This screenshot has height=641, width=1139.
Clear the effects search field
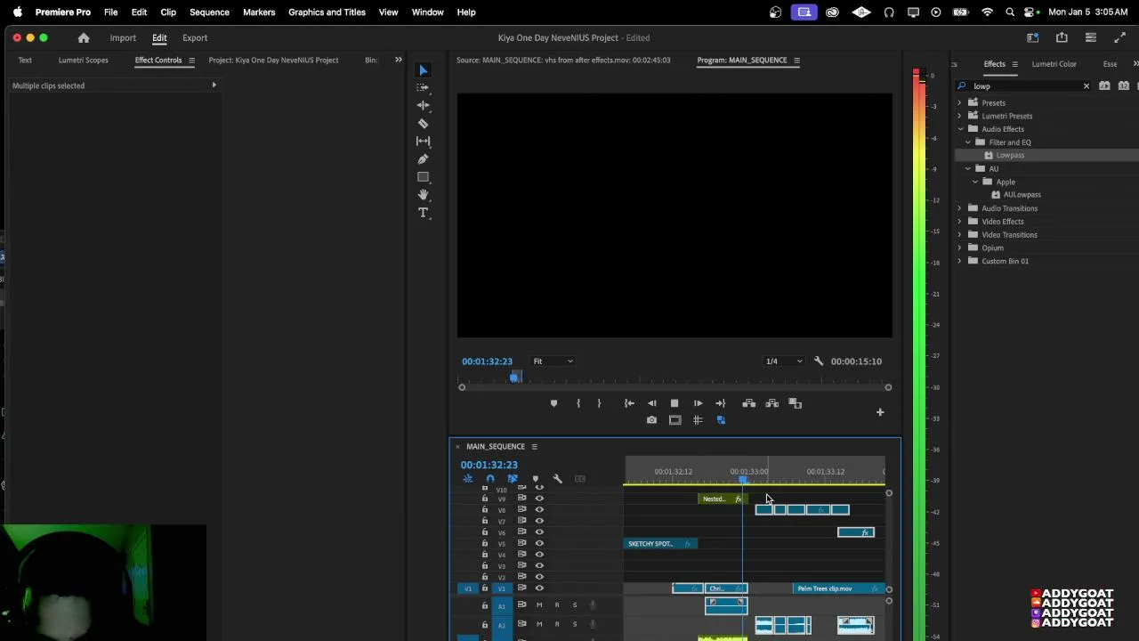click(1086, 86)
